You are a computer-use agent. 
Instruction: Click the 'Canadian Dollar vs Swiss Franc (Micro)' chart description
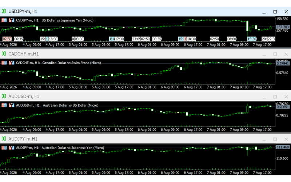coord(72,63)
